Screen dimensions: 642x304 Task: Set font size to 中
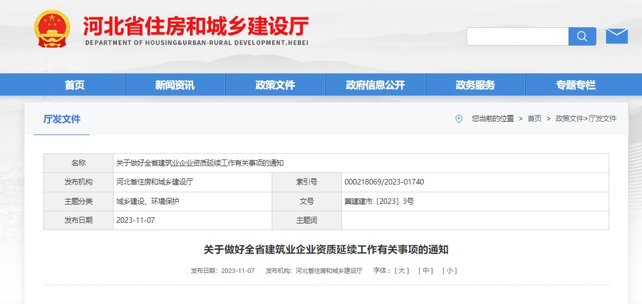pos(425,271)
